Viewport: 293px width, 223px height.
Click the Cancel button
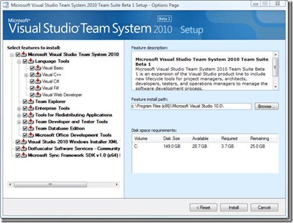point(265,207)
